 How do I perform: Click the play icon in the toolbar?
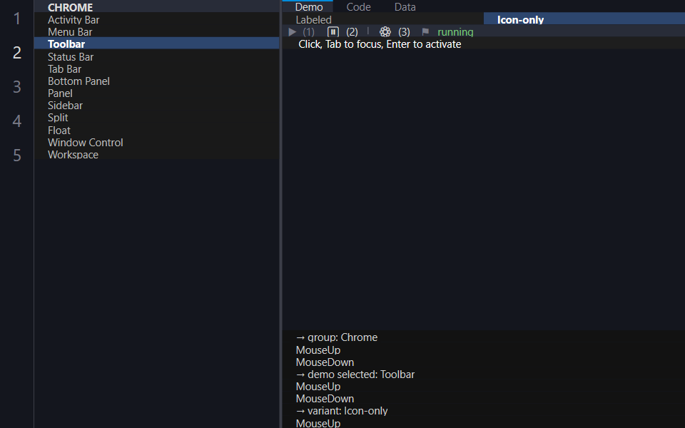(293, 32)
